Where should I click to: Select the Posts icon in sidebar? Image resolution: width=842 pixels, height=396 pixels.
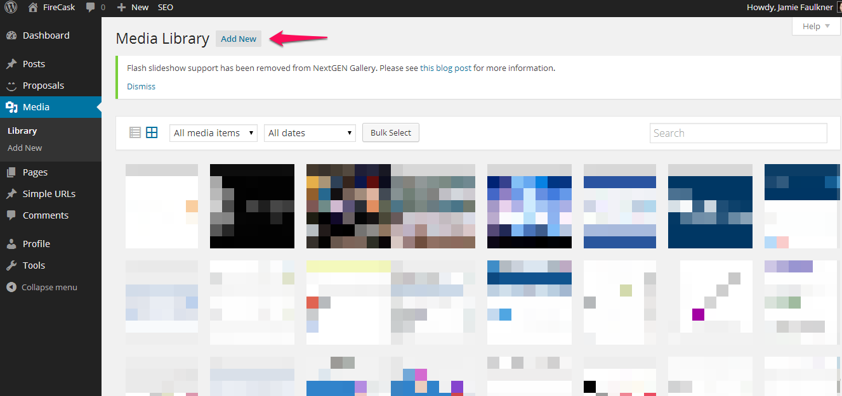[13, 63]
